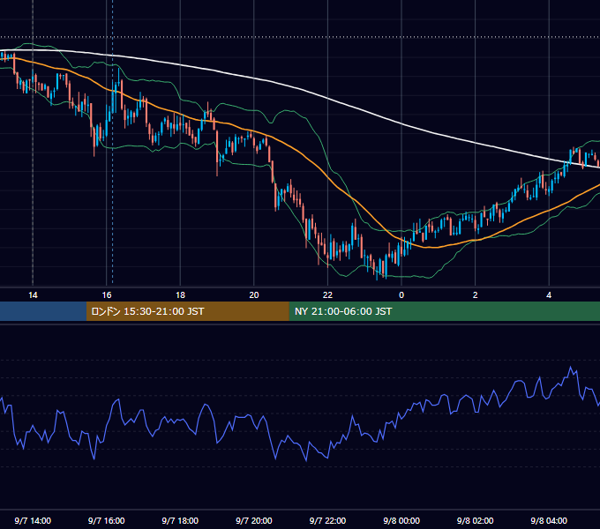Click the 9/7 18:00 timestamp label
Image resolution: width=600 pixels, height=529 pixels.
[x=180, y=520]
